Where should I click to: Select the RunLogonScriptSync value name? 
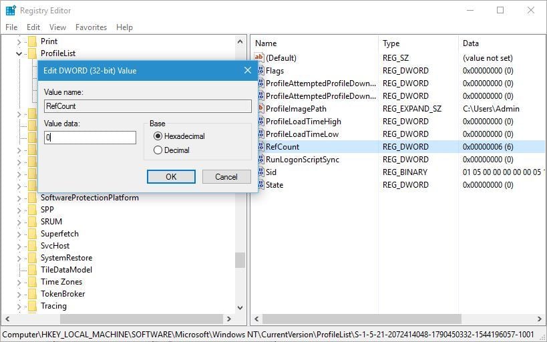303,160
